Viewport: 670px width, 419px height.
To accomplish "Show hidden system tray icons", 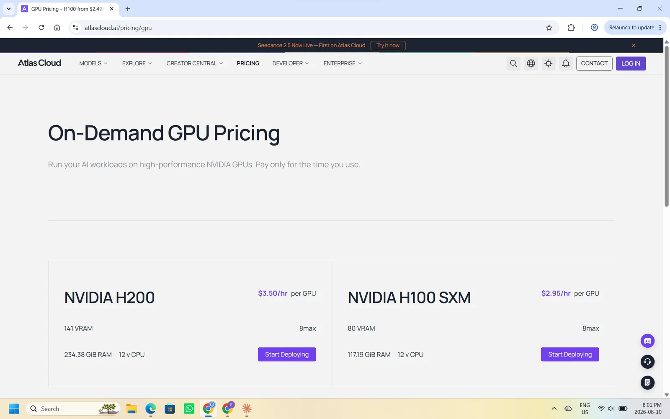I will click(554, 409).
